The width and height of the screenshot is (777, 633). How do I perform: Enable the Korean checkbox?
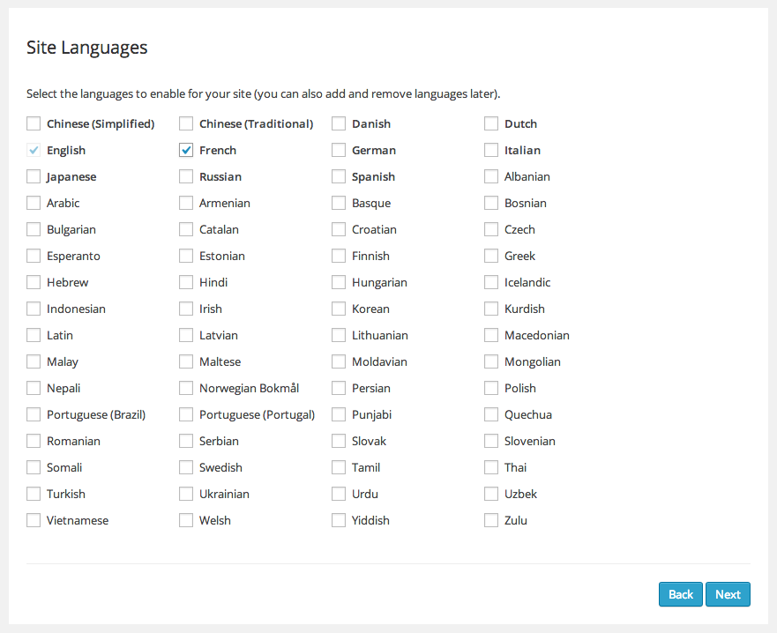[339, 309]
